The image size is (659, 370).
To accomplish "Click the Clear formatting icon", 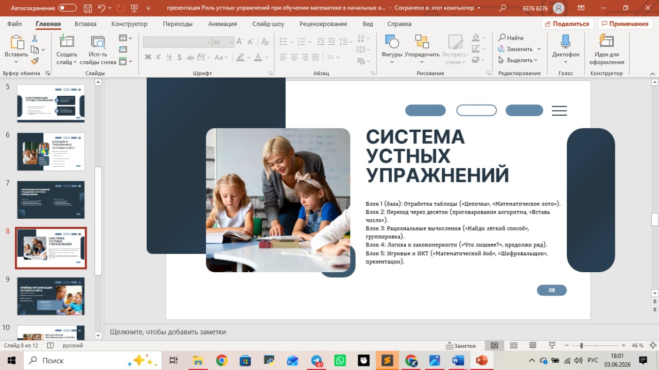I will pyautogui.click(x=265, y=42).
